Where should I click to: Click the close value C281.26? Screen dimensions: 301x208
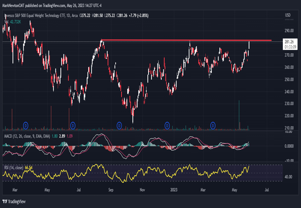pyautogui.click(x=122, y=15)
